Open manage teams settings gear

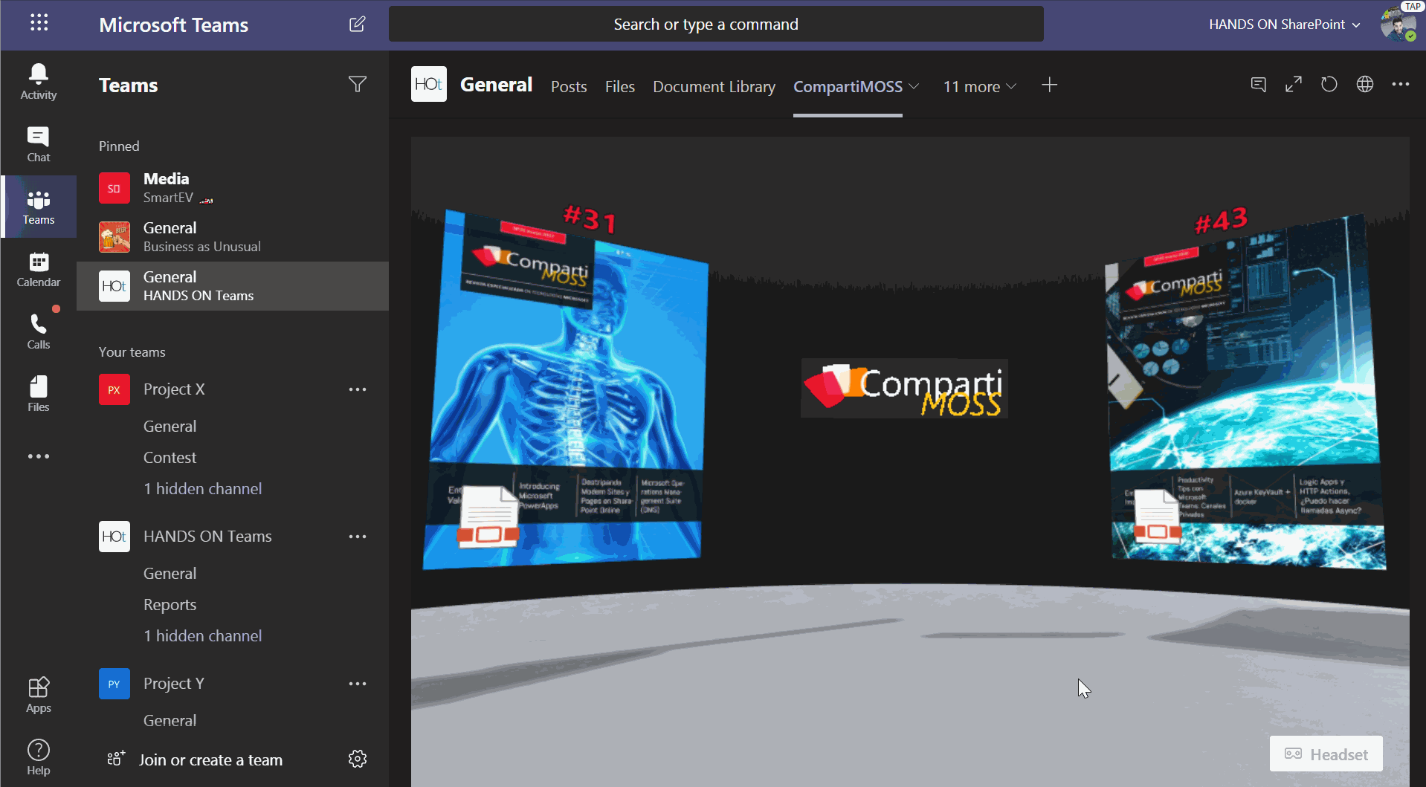(358, 759)
